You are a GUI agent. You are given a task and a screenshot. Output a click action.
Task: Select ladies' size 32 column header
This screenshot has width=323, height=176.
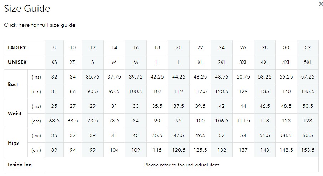coord(308,47)
